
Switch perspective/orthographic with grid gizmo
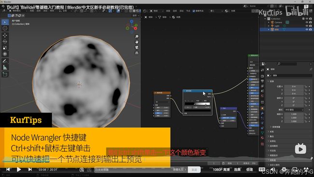(137, 53)
